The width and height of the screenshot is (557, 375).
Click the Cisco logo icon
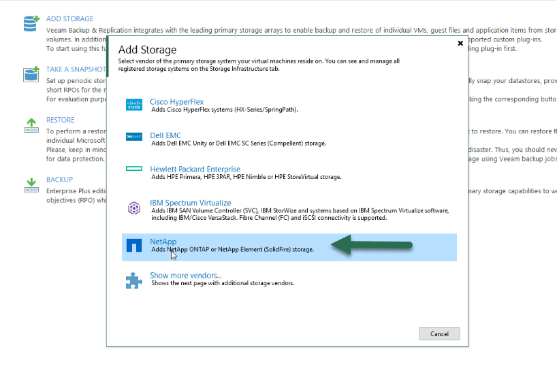click(x=134, y=105)
